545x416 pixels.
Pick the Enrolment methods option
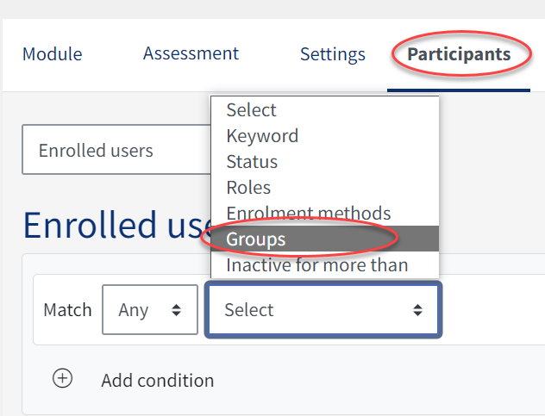tap(308, 213)
